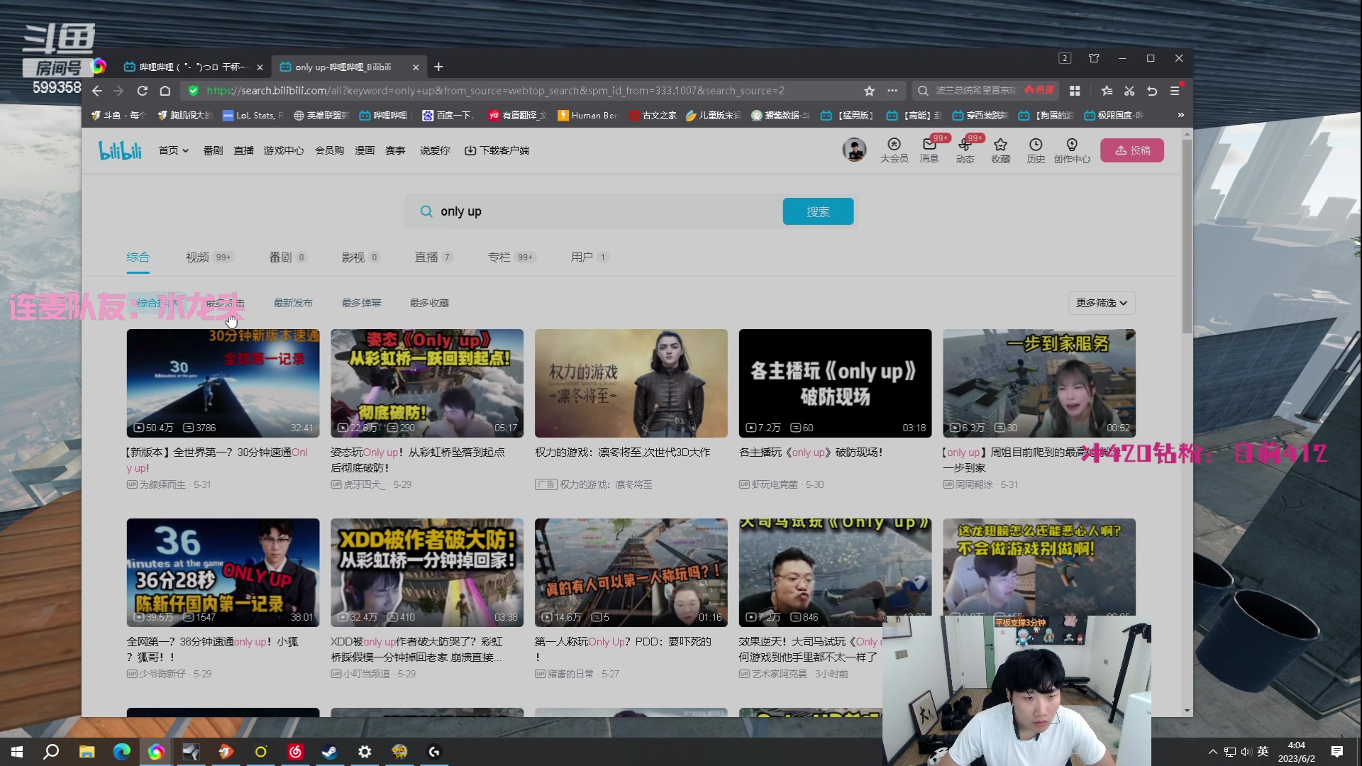1362x766 pixels.
Task: Close the only up-哔哩哔哩 tab
Action: (x=416, y=67)
